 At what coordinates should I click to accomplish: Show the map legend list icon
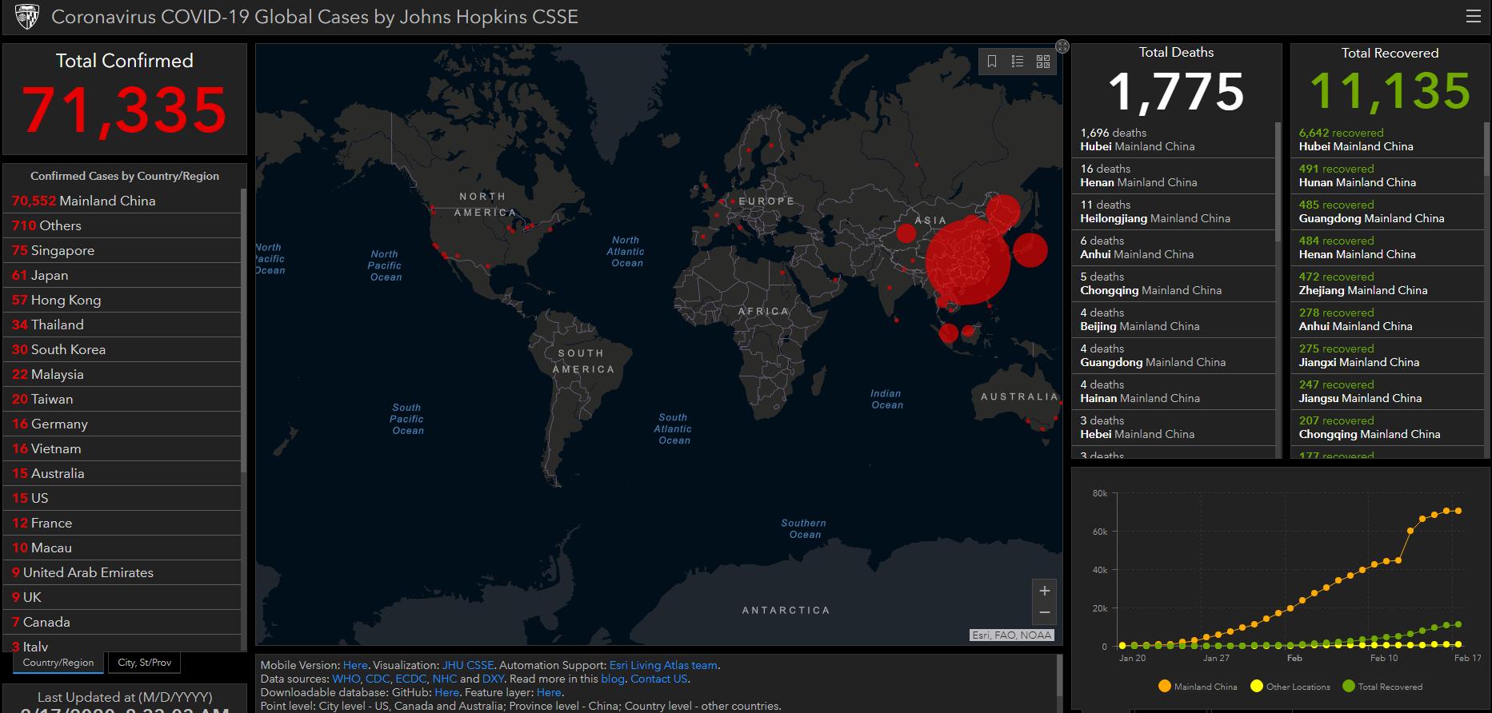[x=1018, y=62]
